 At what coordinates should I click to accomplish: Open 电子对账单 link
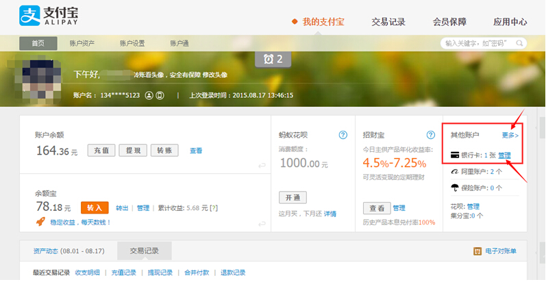(x=501, y=251)
